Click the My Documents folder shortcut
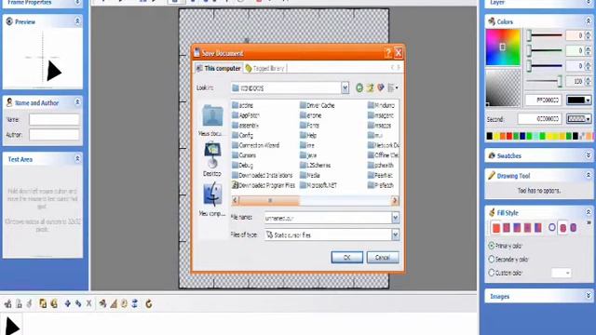 click(212, 120)
